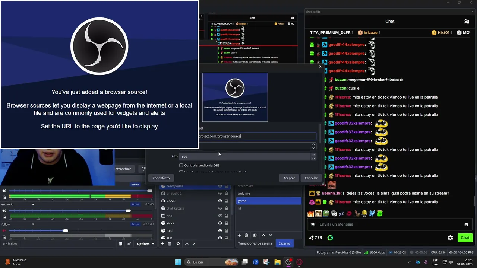Screen dimensions: 477x268
Task: Click the Global badge in the audio mixer
Action: pyautogui.click(x=135, y=185)
